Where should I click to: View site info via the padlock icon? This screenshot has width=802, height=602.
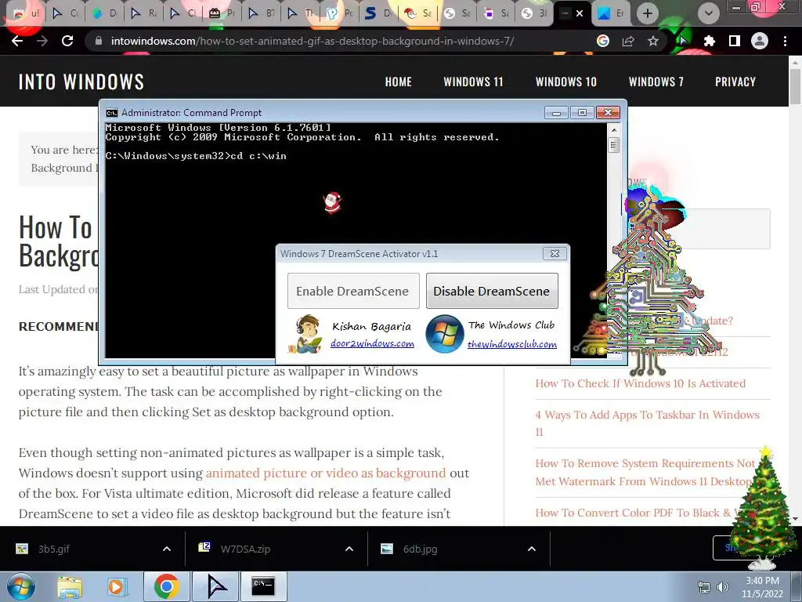point(99,41)
